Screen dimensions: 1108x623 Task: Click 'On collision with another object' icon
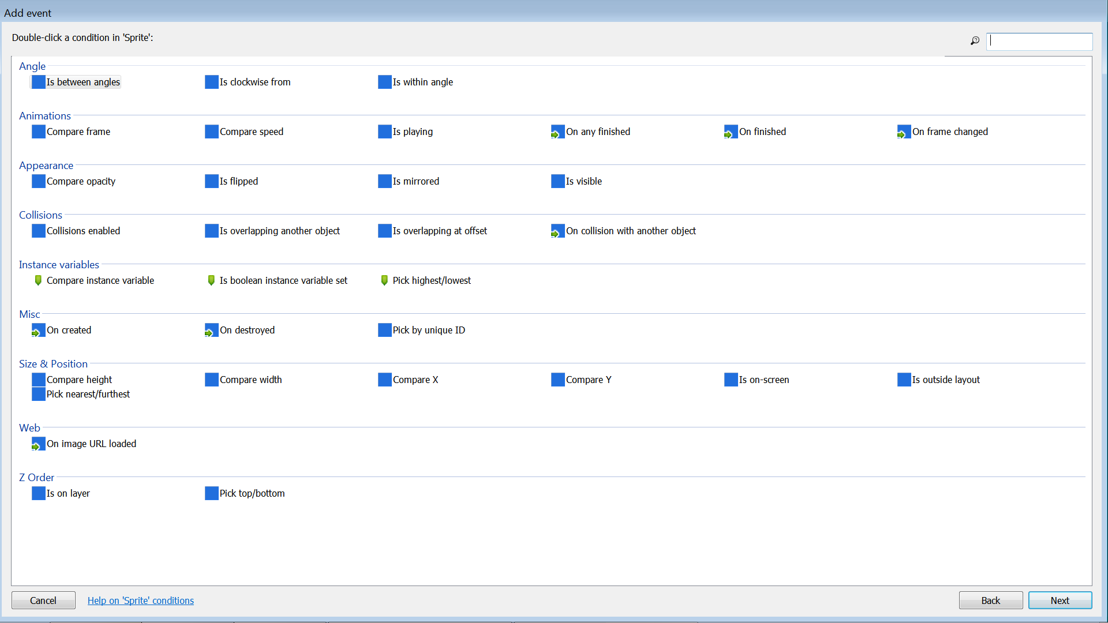coord(557,231)
